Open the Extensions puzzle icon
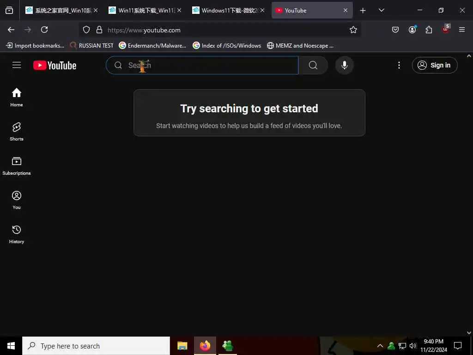 click(x=429, y=30)
